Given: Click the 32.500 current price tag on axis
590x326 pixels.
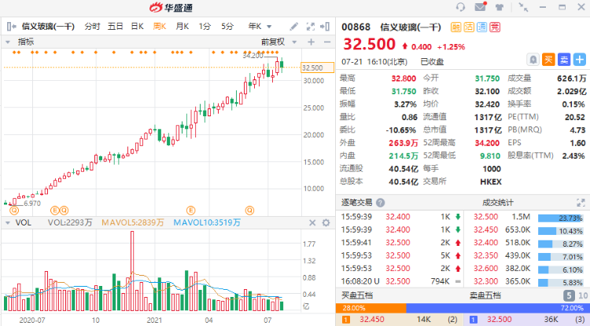Looking at the screenshot, I should [x=318, y=68].
